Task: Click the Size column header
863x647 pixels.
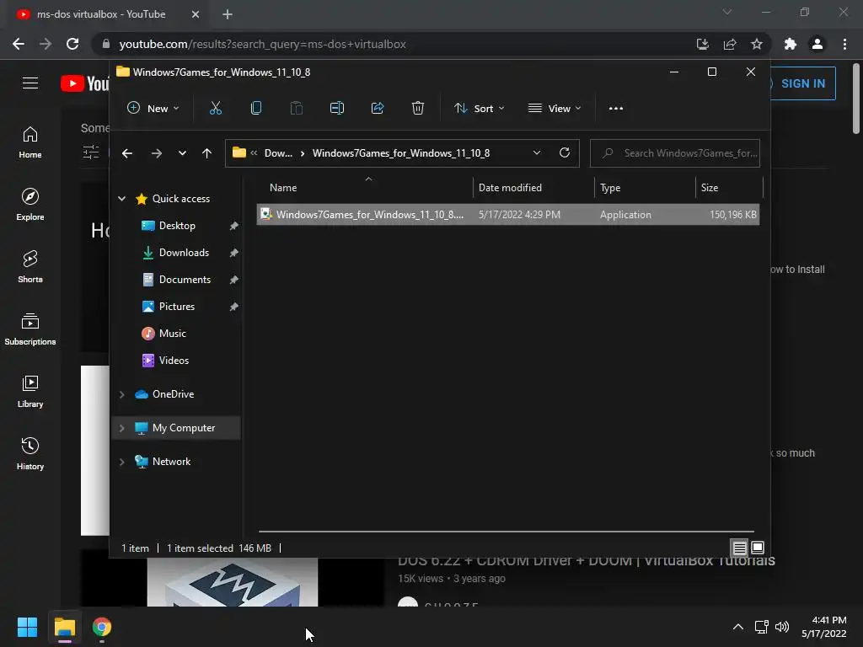Action: point(729,188)
